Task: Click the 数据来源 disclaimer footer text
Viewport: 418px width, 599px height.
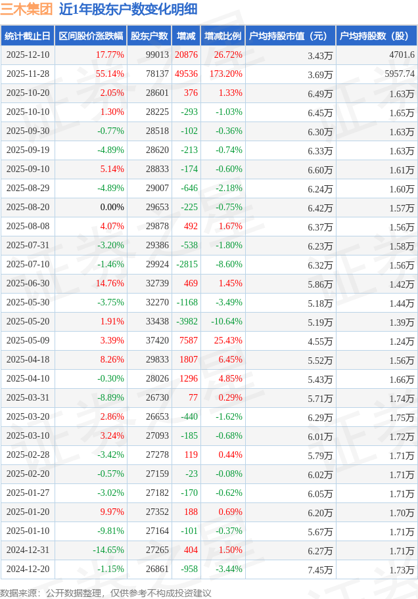Action: pyautogui.click(x=106, y=593)
